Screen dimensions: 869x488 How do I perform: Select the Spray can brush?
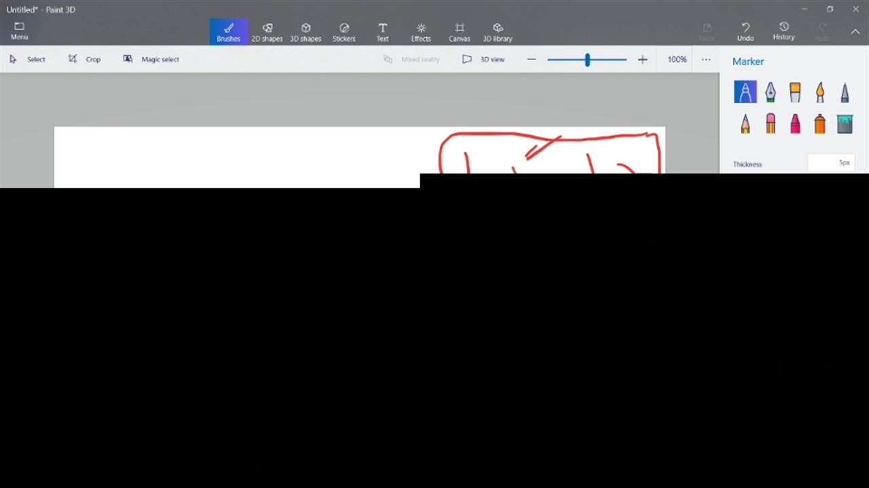coord(820,124)
